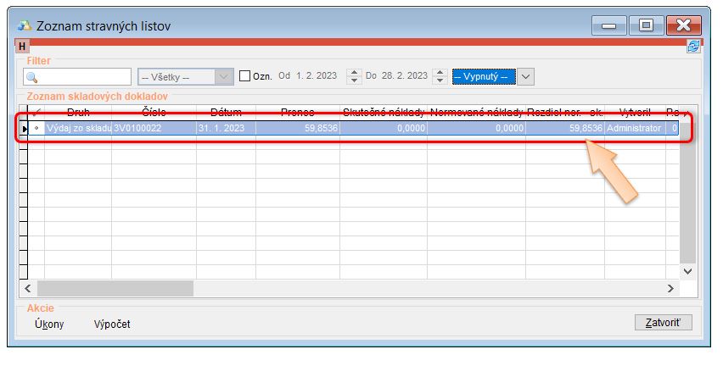Click the Do date stepper arrows
Image resolution: width=723 pixels, height=377 pixels.
(x=439, y=77)
